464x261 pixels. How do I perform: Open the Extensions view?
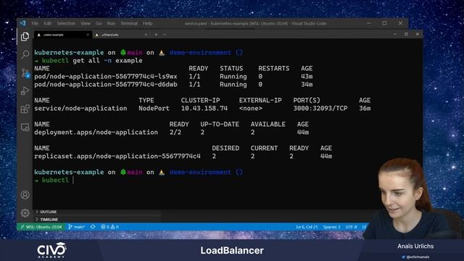pos(25,109)
